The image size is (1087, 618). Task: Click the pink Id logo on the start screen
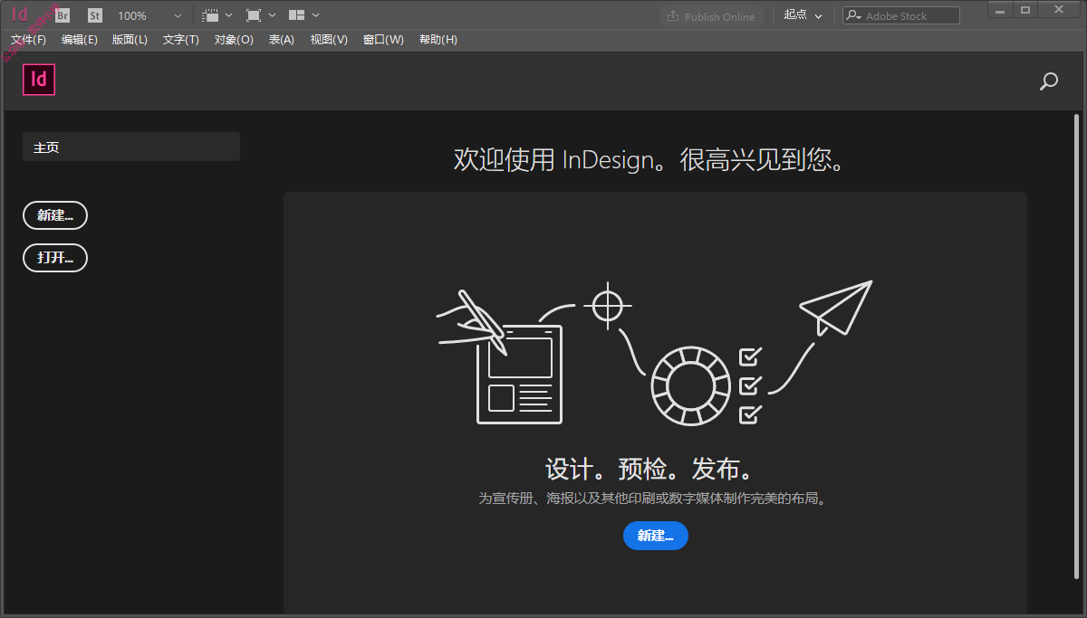[x=39, y=80]
